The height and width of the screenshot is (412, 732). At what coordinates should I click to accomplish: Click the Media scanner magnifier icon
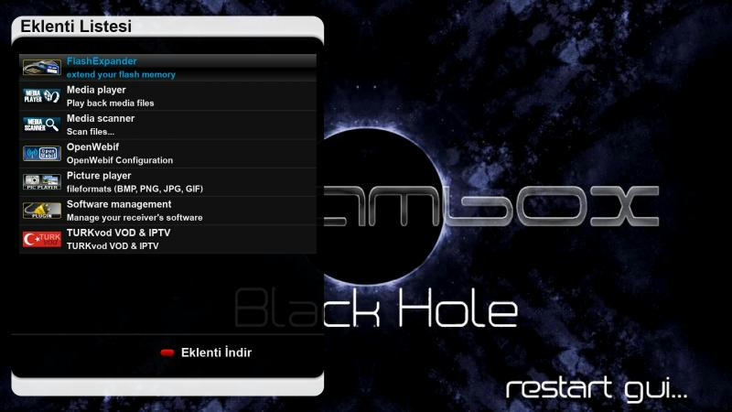[42, 125]
